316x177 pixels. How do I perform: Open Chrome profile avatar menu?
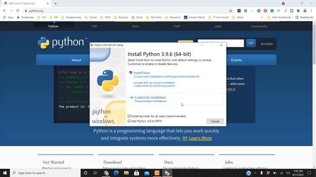coord(305,11)
